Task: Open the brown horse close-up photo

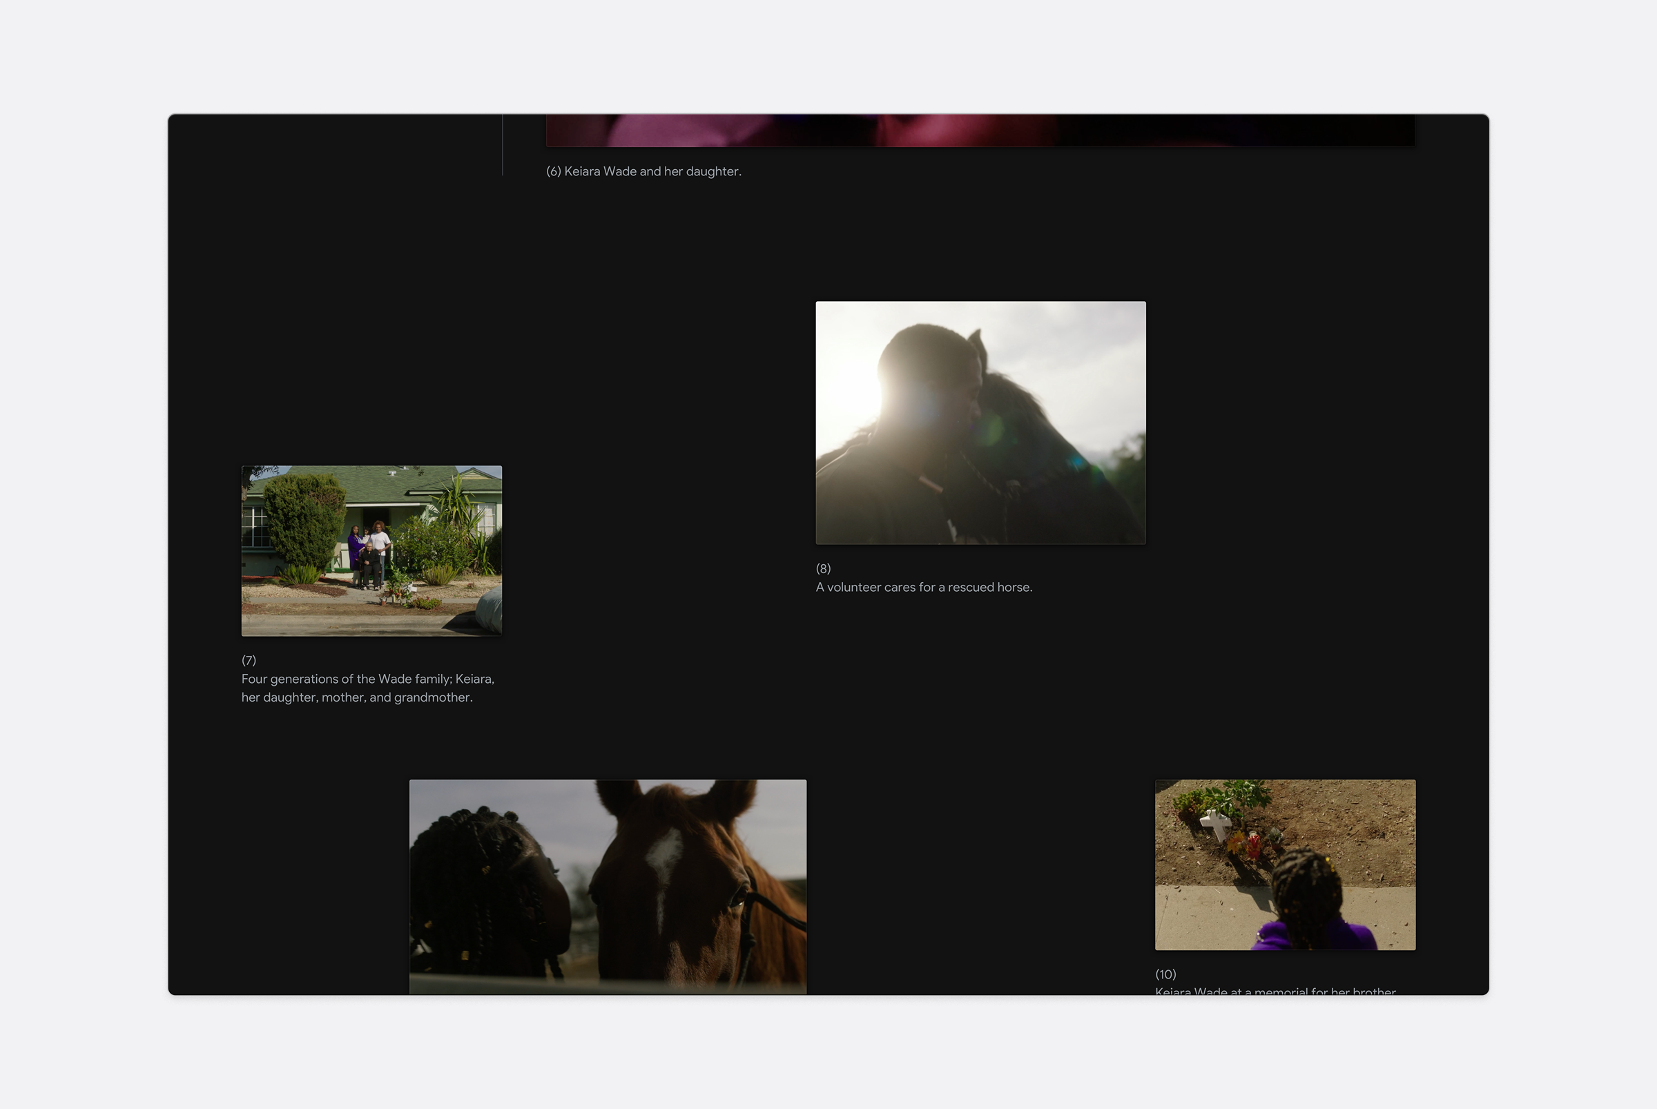Action: point(608,886)
